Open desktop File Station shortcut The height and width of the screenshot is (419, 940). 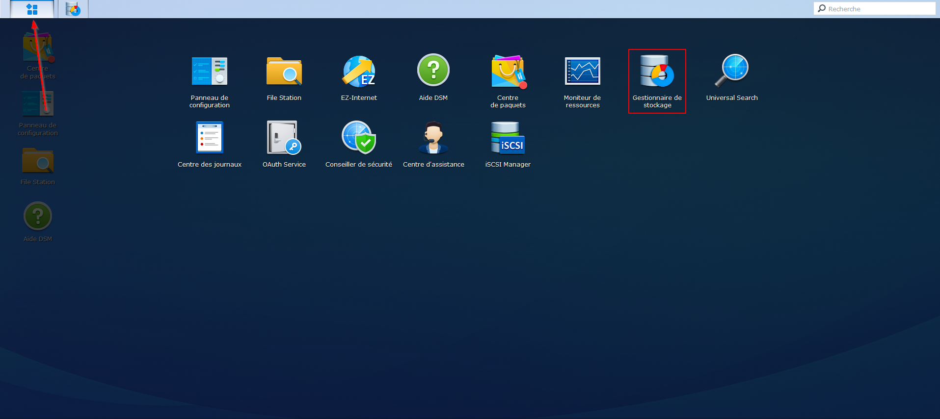coord(38,166)
